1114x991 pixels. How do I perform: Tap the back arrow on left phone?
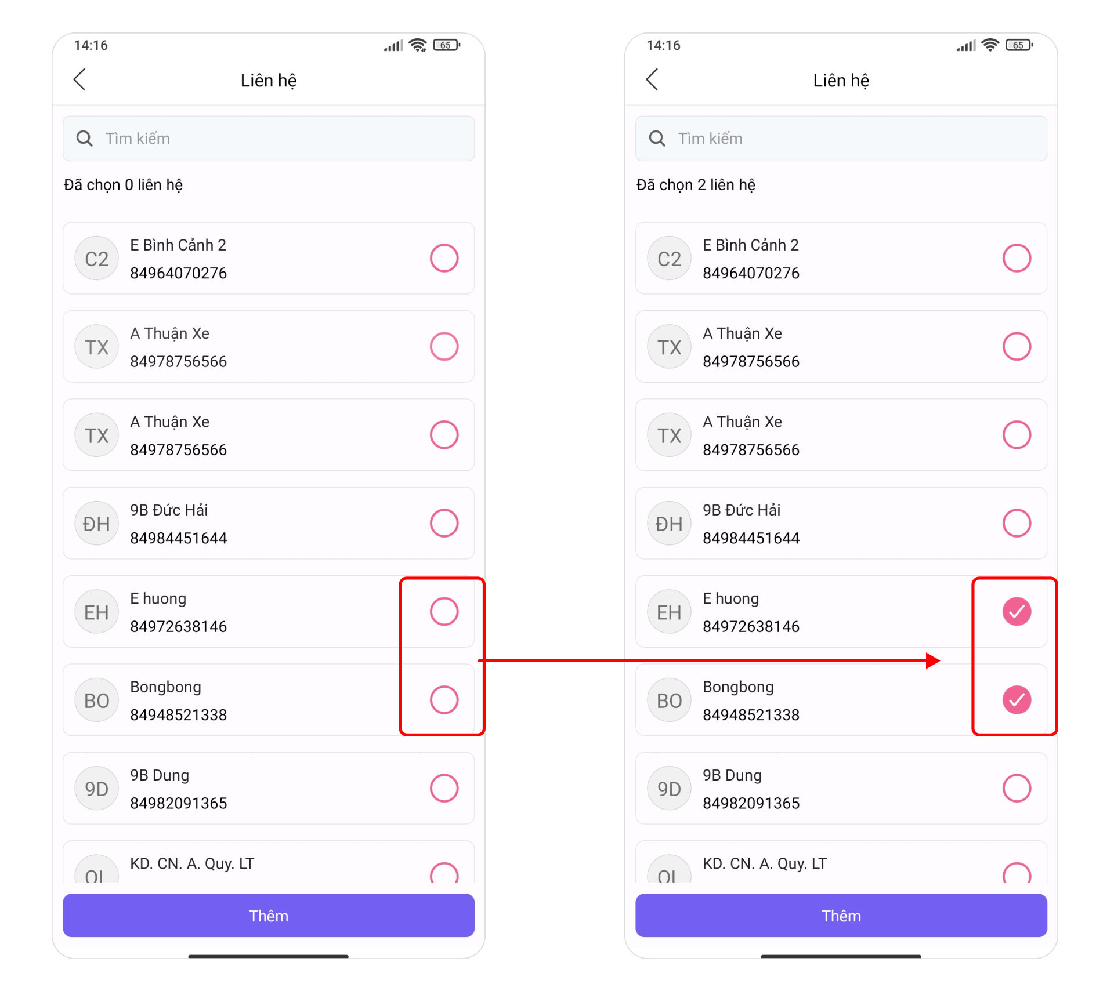coord(80,80)
